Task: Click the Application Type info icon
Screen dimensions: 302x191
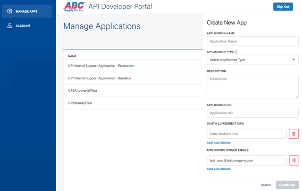Action: pos(236,52)
